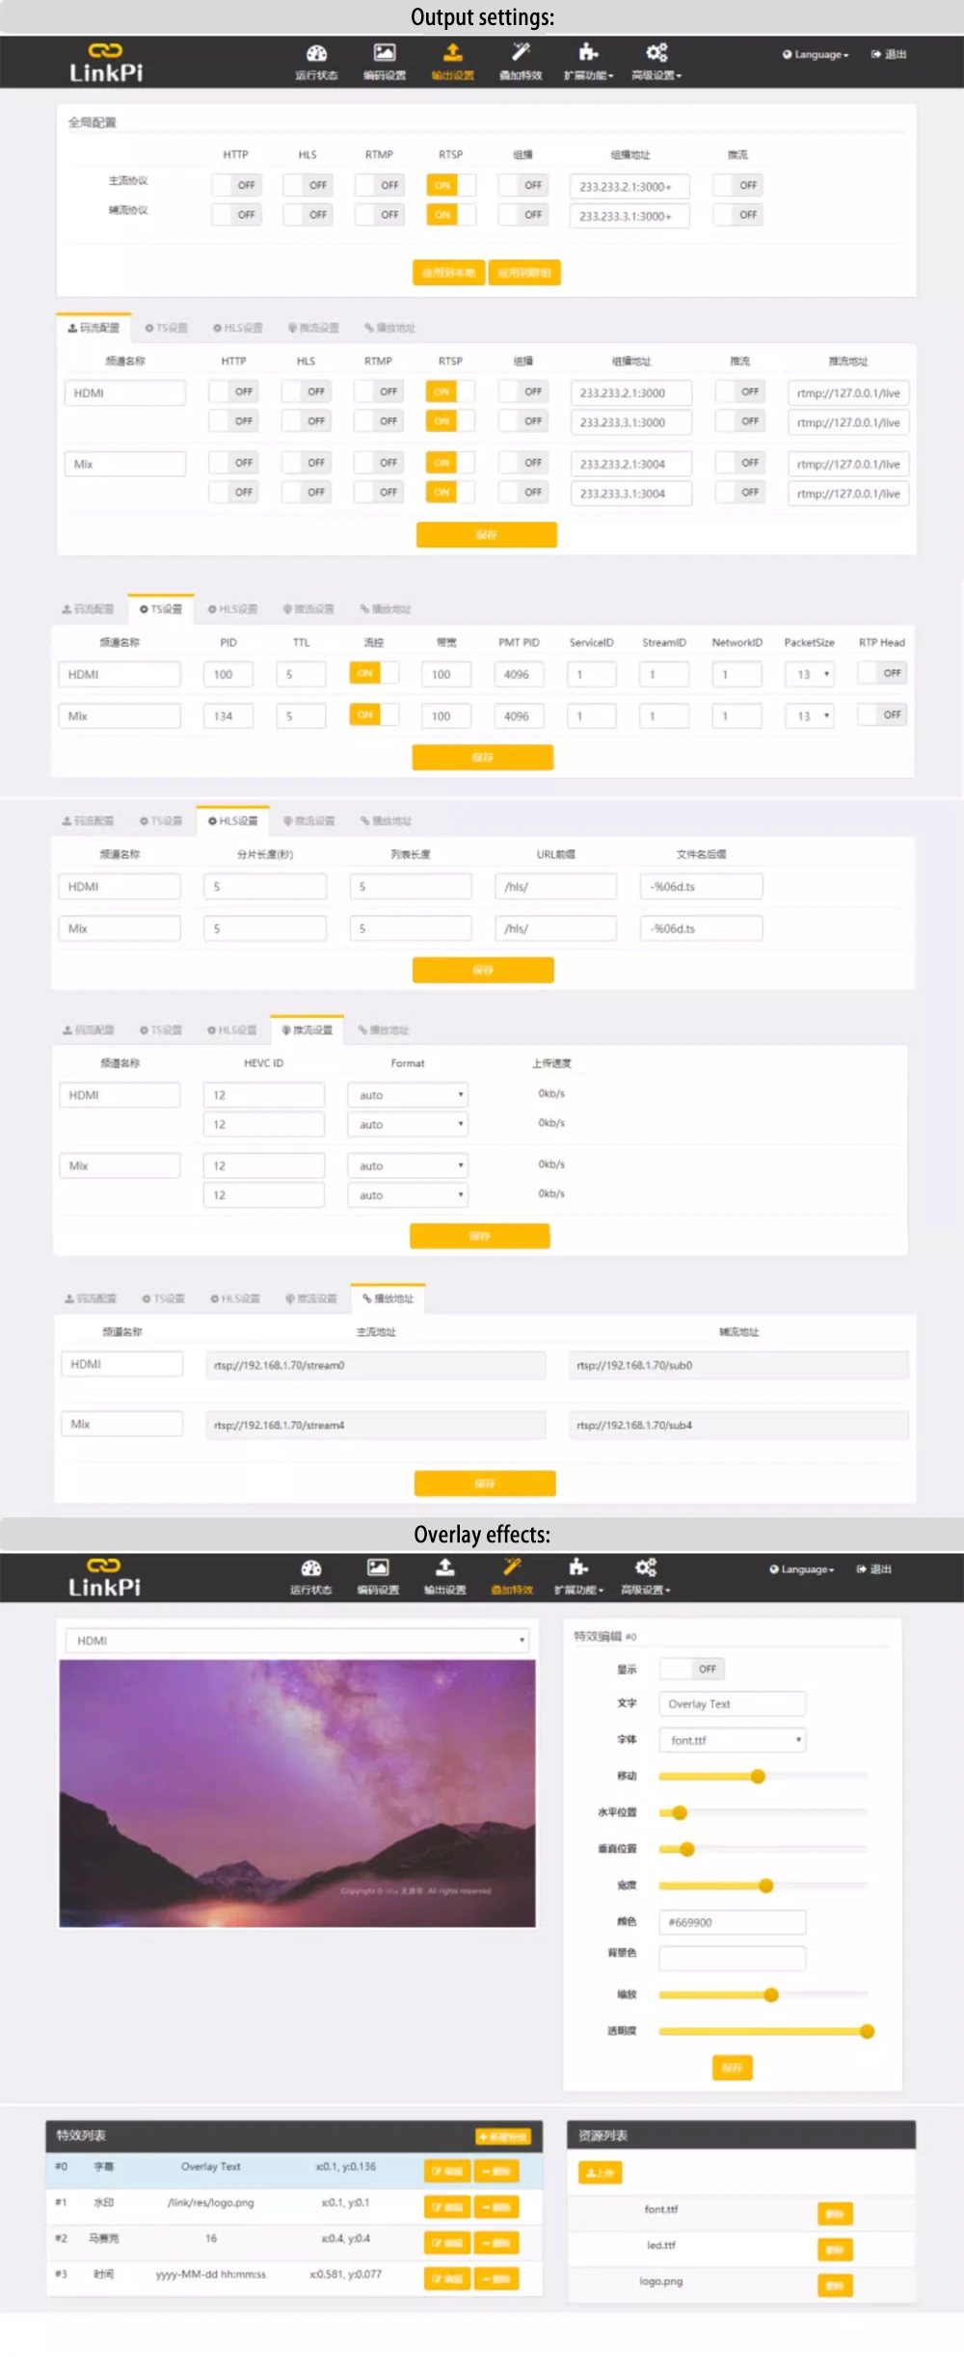Open 编码设置 picture icon in Overlay effects navbar

(x=378, y=1567)
